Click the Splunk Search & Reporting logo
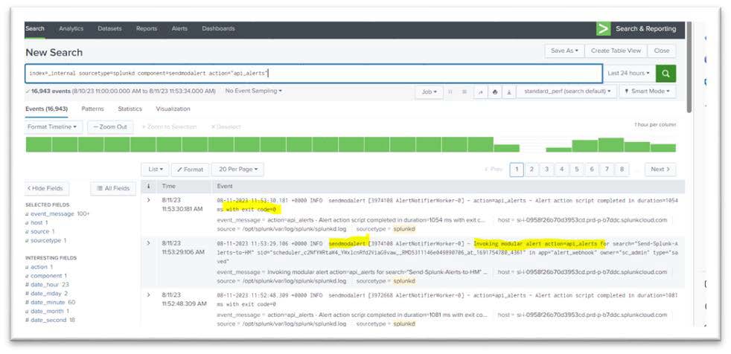This screenshot has width=731, height=354. (603, 28)
